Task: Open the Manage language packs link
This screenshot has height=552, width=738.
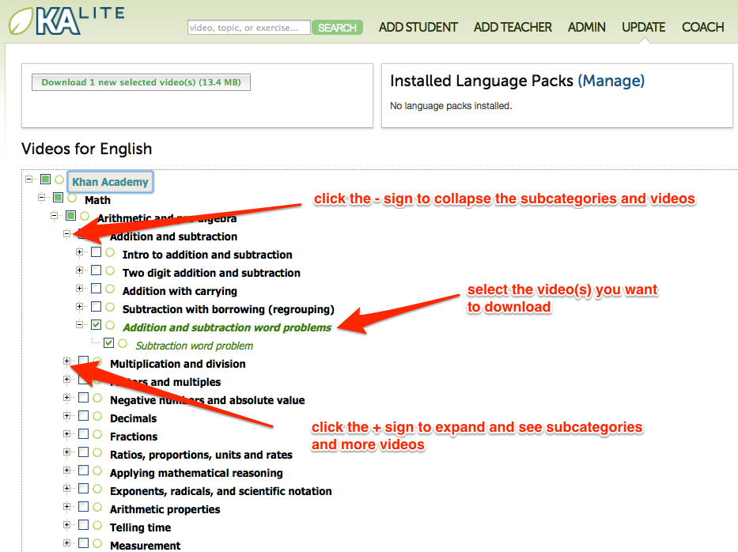Action: (611, 81)
